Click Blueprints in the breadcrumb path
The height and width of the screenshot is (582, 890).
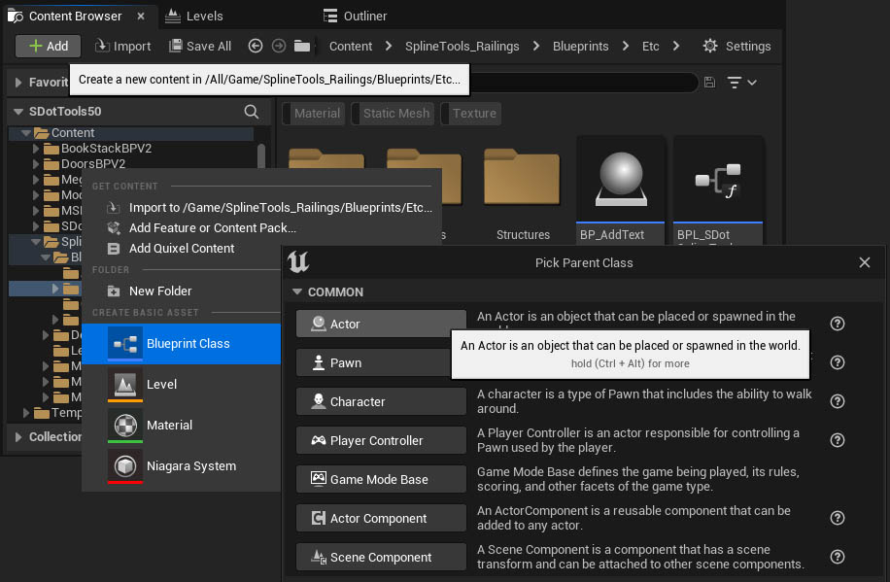click(581, 46)
